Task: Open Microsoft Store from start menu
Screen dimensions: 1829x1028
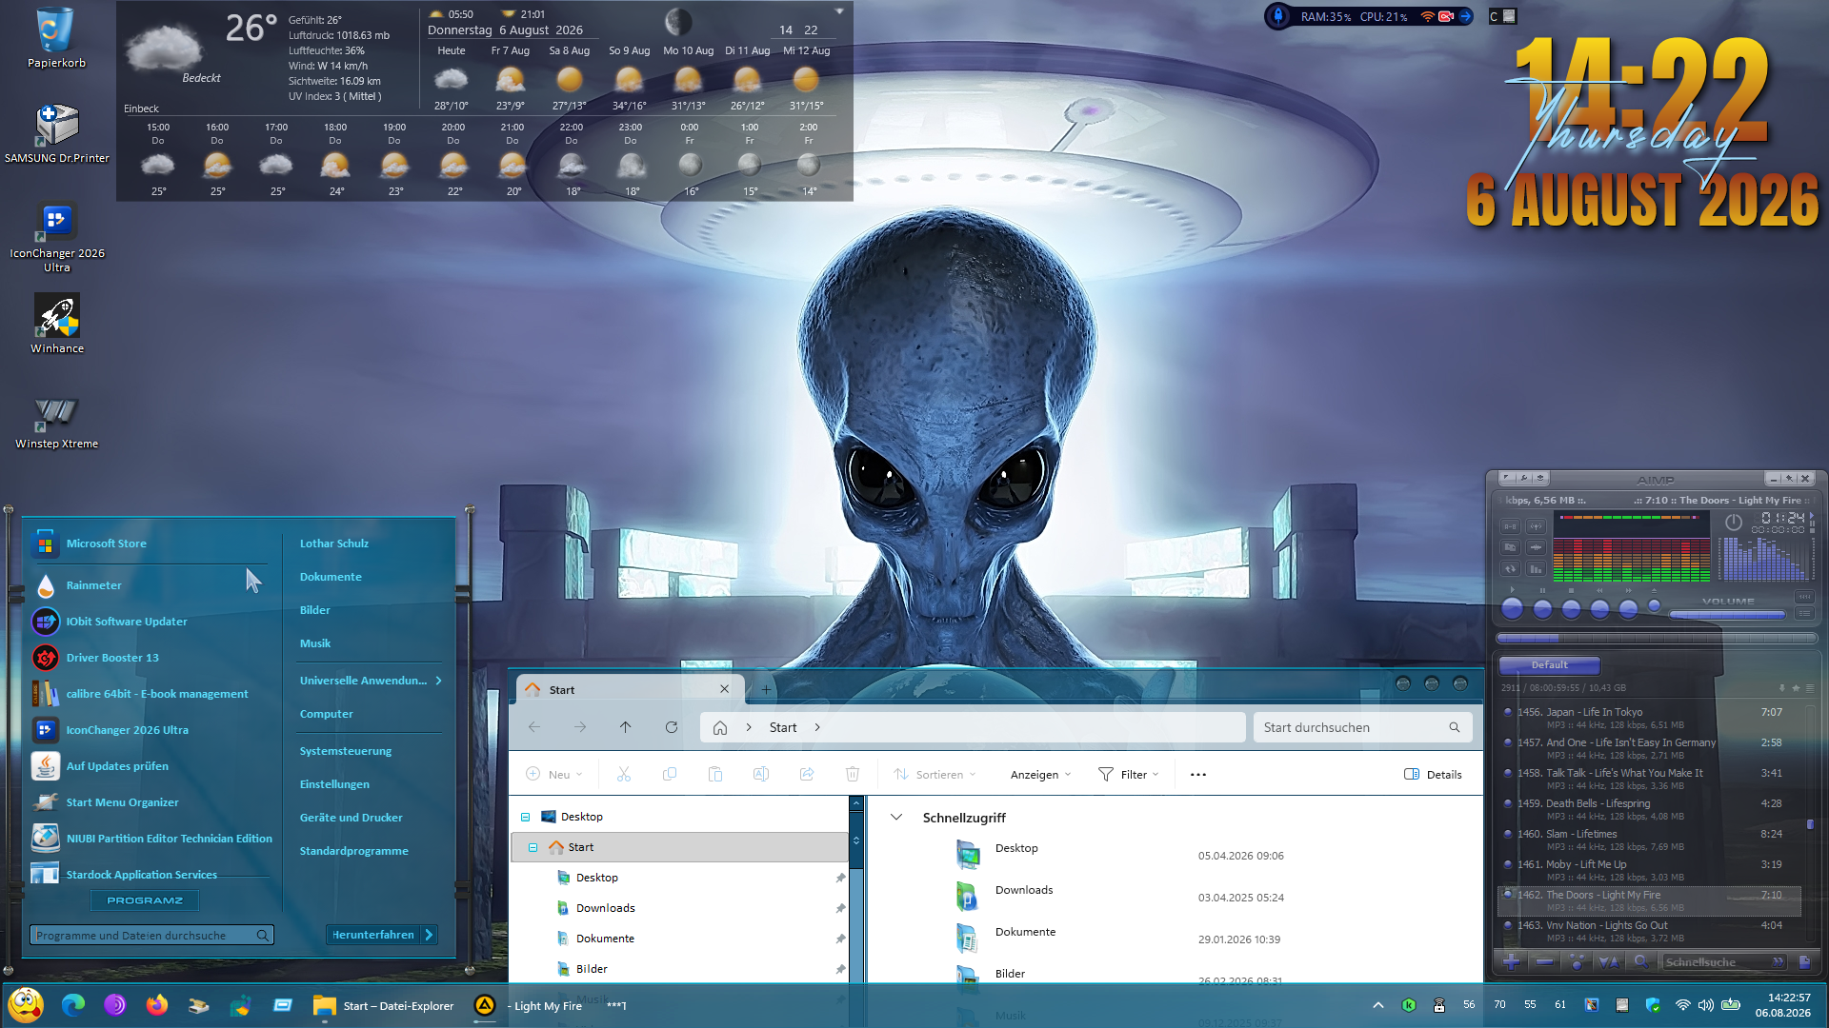Action: (x=106, y=544)
